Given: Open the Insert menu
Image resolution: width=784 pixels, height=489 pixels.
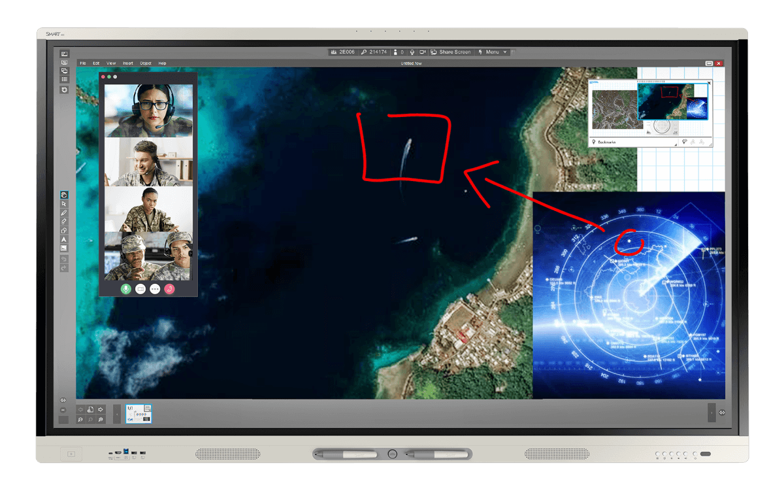Looking at the screenshot, I should (x=127, y=63).
